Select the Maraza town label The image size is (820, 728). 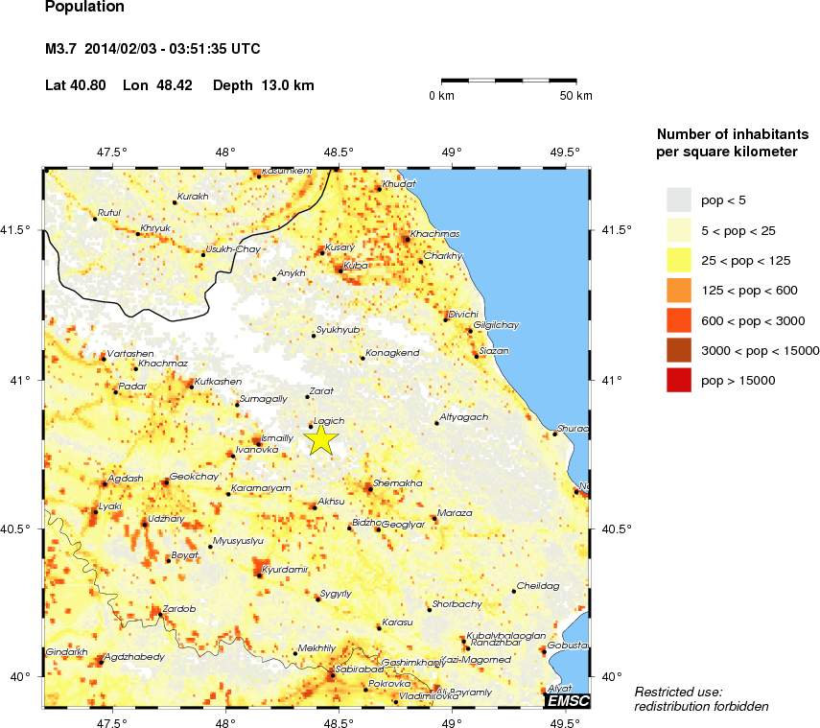(x=455, y=513)
